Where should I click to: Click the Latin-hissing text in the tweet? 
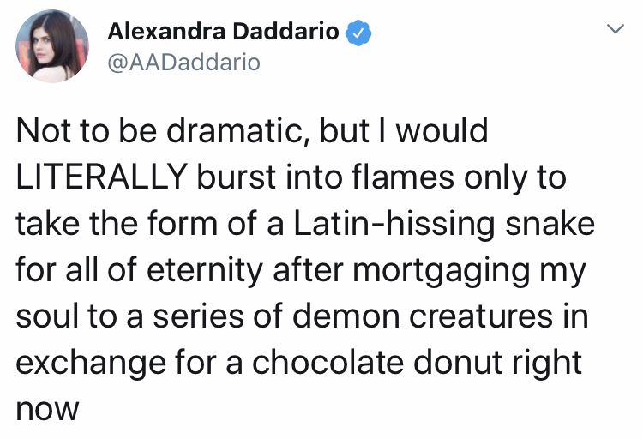pos(394,224)
